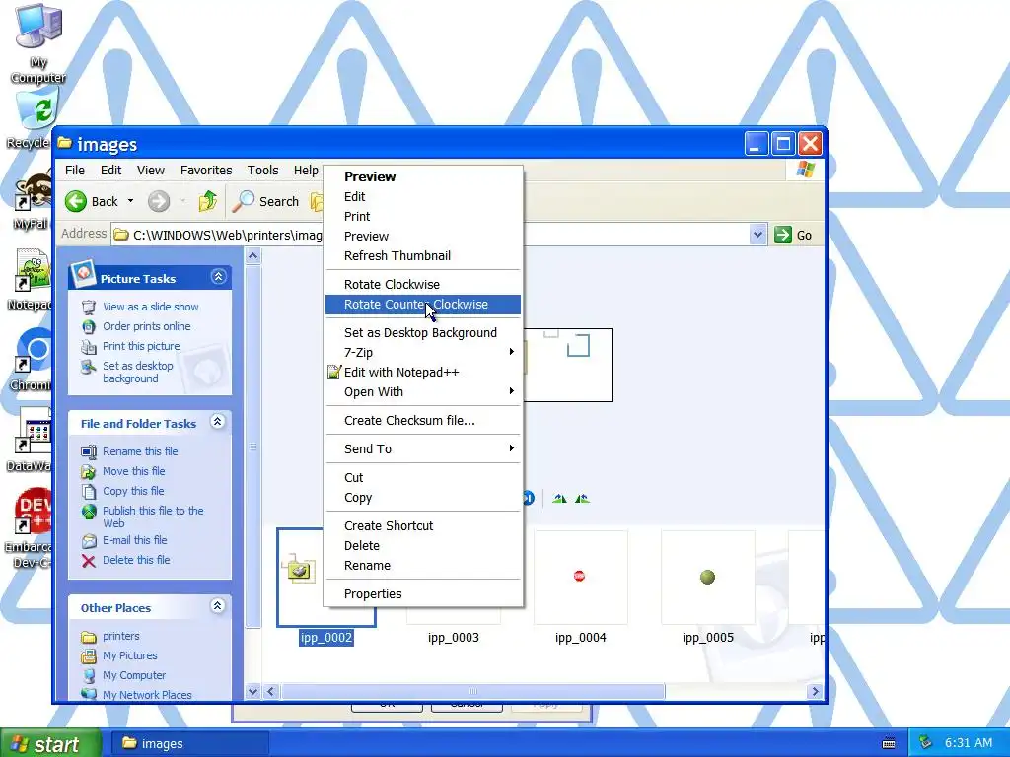Open the Tools menu
This screenshot has height=757, width=1010.
pos(262,170)
